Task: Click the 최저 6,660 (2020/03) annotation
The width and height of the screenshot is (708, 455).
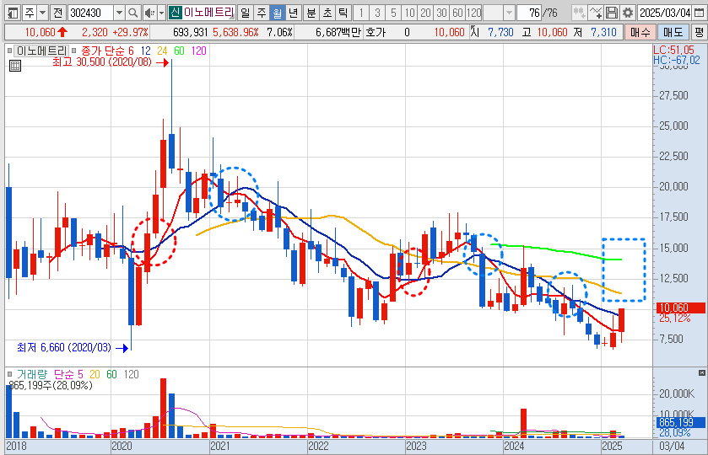Action: [x=63, y=348]
